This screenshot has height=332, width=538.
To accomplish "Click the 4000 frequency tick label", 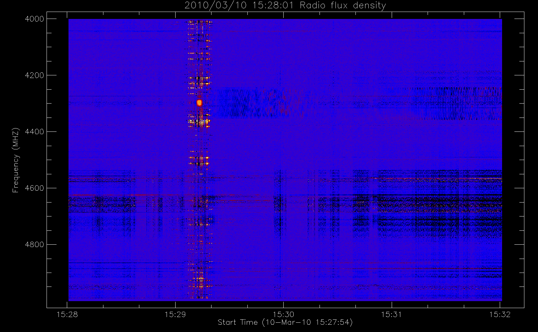I will click(35, 19).
